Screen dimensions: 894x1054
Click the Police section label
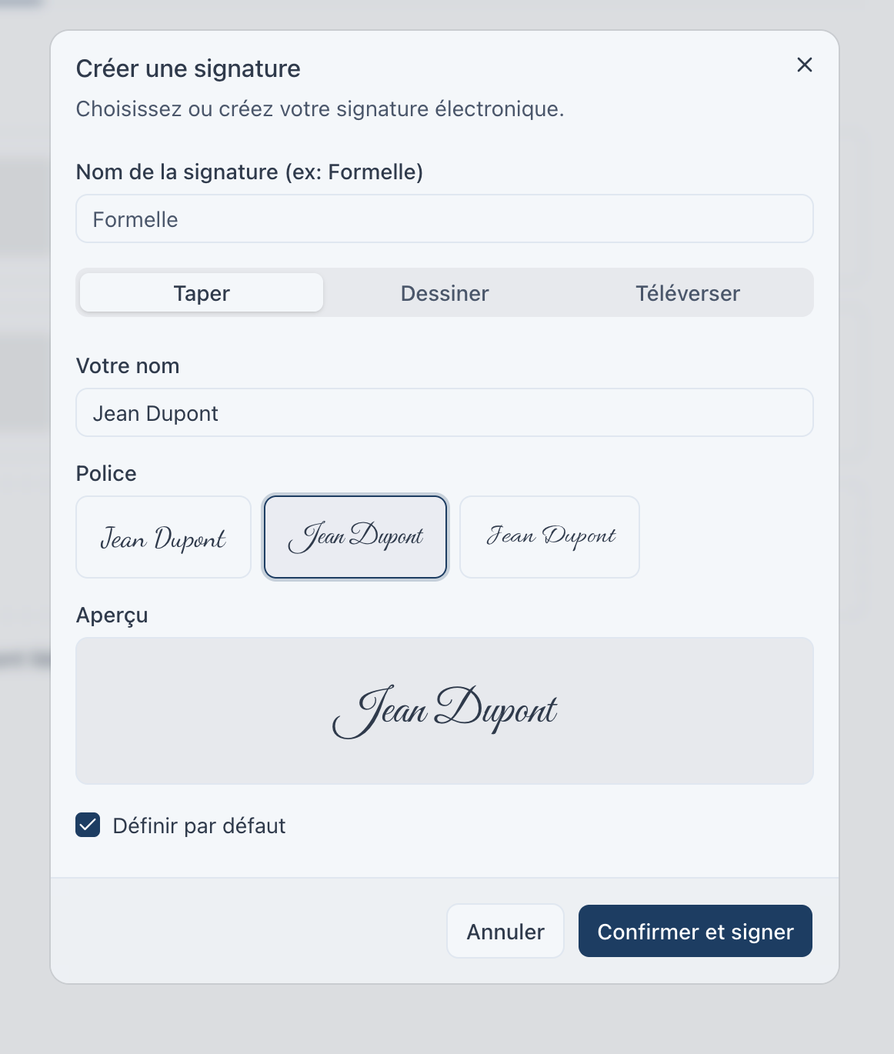(x=106, y=473)
